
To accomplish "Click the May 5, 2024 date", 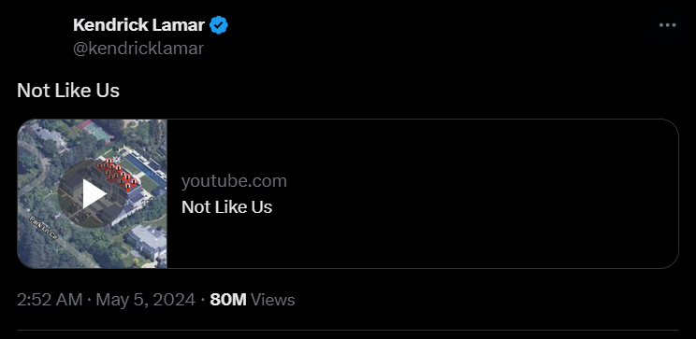I will click(146, 300).
